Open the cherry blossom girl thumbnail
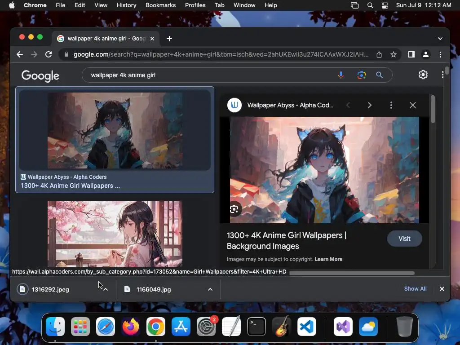This screenshot has width=460, height=345. [x=115, y=234]
